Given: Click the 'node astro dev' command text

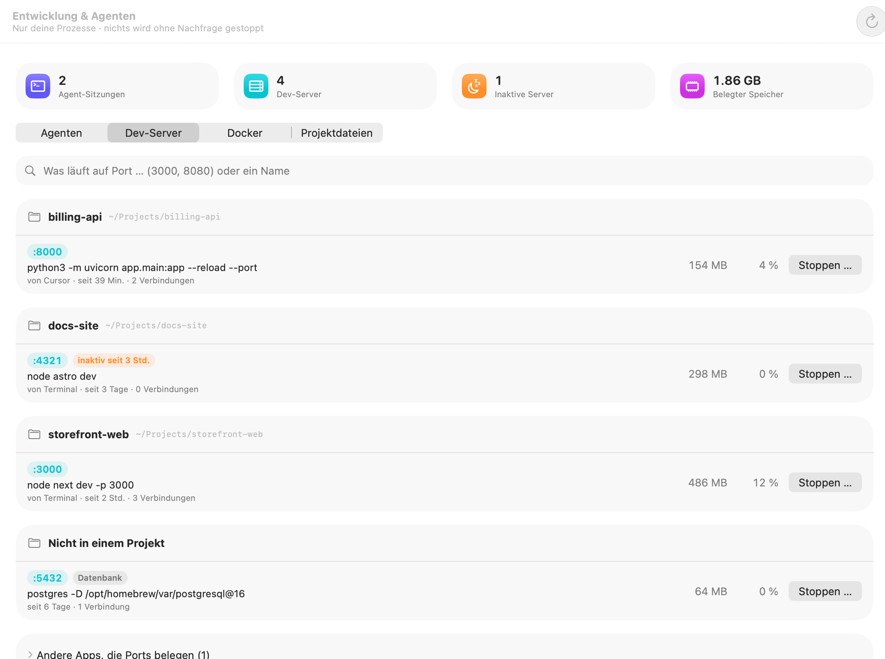Looking at the screenshot, I should 62,376.
